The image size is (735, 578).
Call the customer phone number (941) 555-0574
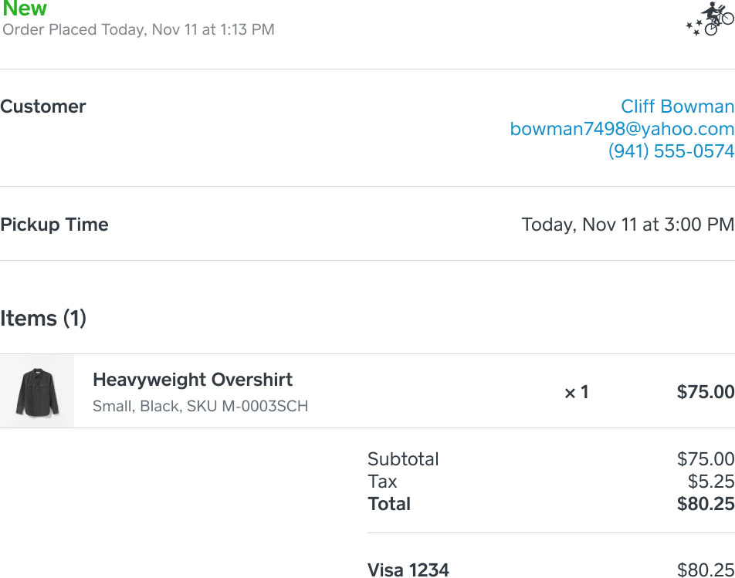tap(671, 151)
